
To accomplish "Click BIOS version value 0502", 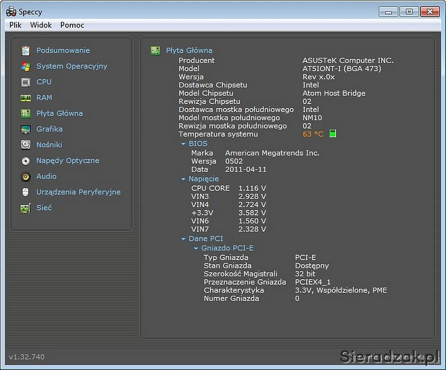I will tap(234, 161).
